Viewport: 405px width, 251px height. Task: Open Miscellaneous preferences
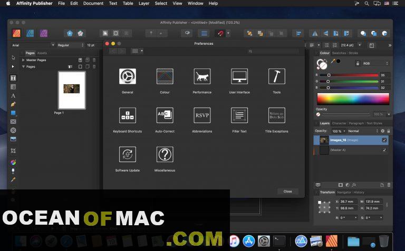tap(165, 154)
